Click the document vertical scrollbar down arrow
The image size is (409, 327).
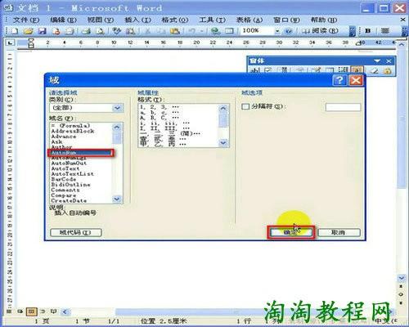[402, 278]
